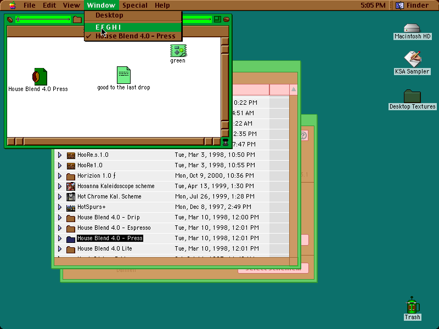Click the 5:05 PM menu bar clock
Image resolution: width=439 pixels, height=329 pixels.
[373, 5]
